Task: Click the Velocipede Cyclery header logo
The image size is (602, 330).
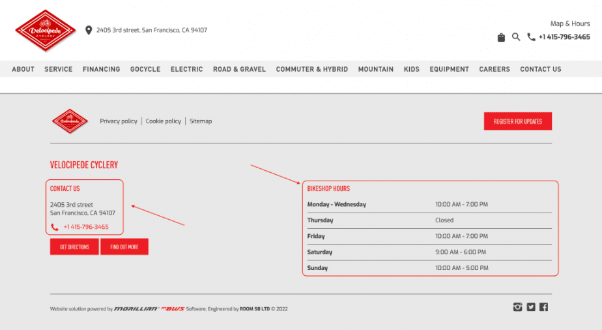Action: point(46,31)
